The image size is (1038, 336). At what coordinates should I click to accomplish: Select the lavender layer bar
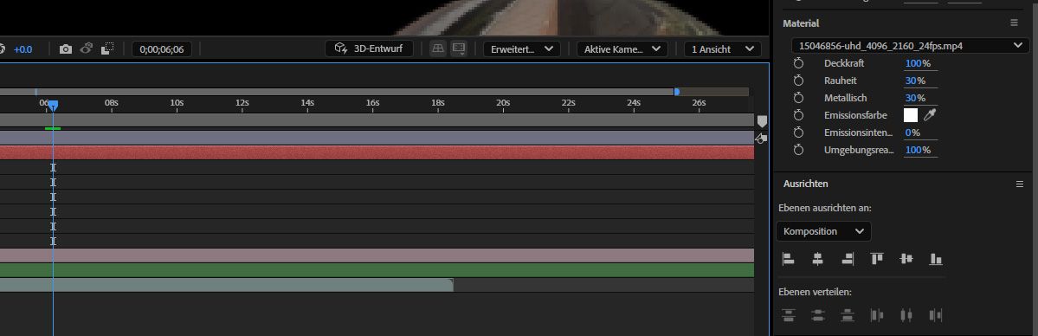pos(377,137)
